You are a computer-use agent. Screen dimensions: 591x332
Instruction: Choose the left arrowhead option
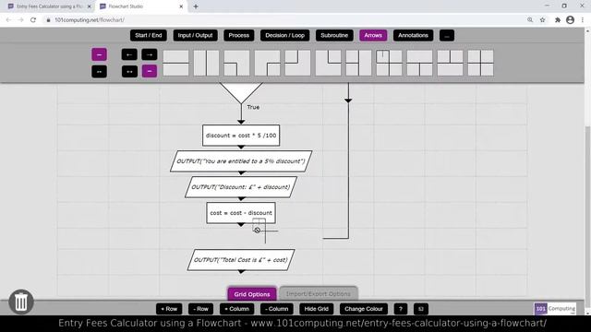129,54
